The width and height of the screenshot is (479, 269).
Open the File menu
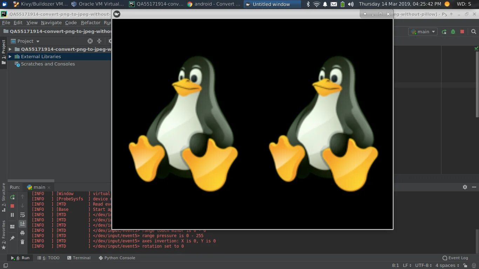(x=6, y=22)
